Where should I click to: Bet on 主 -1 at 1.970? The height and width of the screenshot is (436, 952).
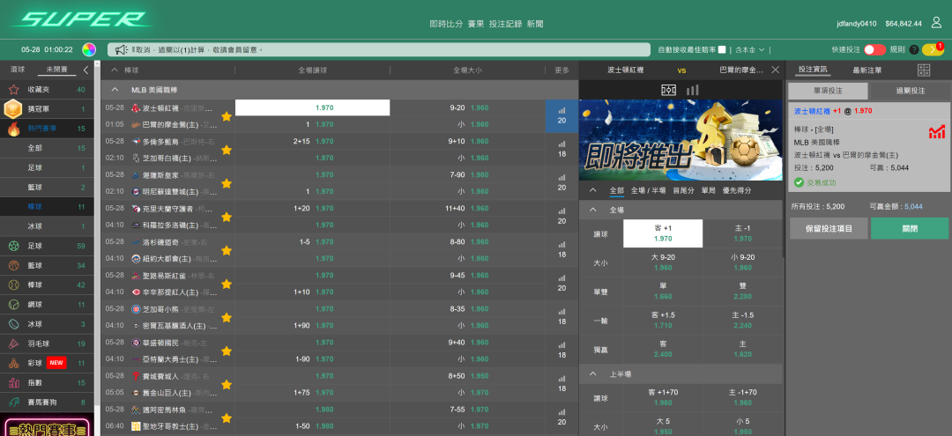pos(742,233)
